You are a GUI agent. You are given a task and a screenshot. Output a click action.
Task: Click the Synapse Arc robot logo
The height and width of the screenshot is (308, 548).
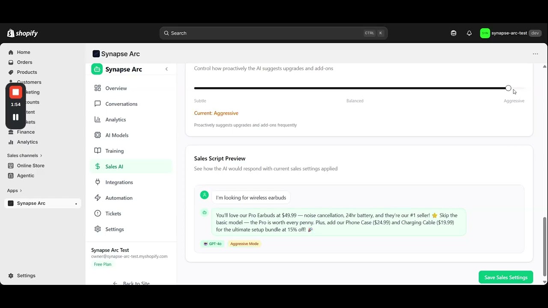[97, 69]
